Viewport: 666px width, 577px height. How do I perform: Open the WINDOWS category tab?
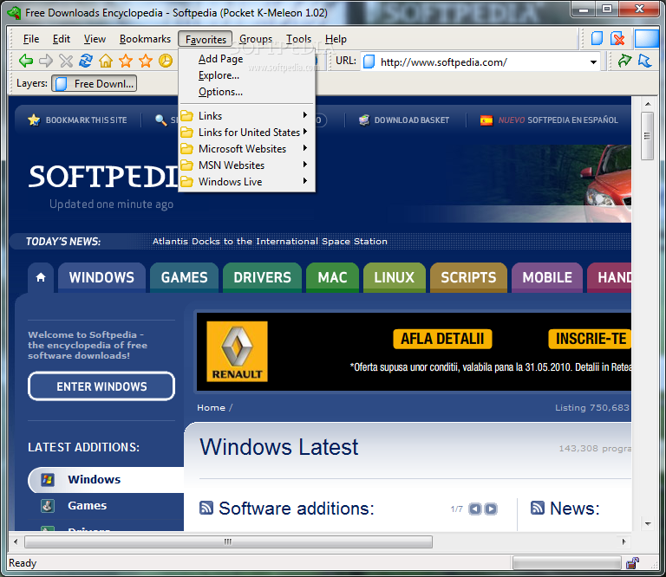(102, 277)
